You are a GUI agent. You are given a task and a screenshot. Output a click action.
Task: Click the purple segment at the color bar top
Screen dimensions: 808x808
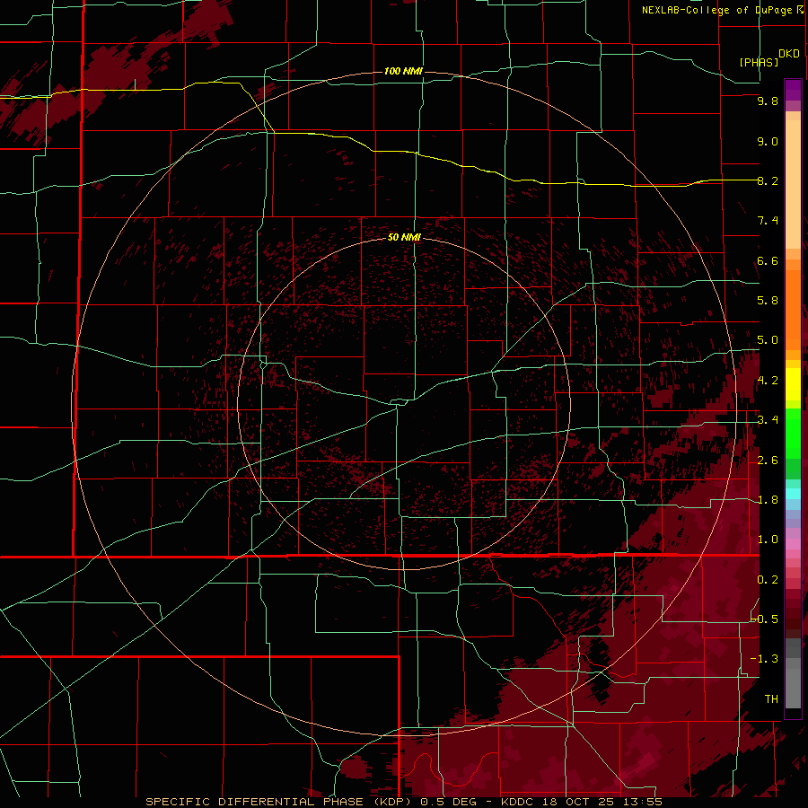point(793,90)
